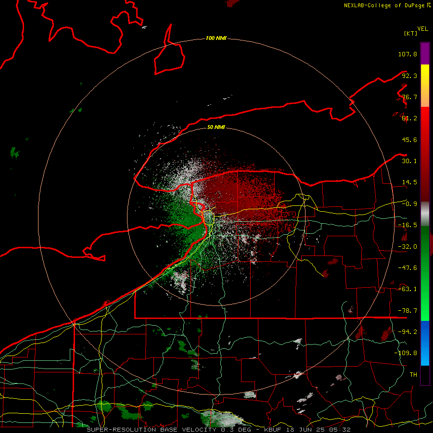Select the -32.0 scale value
The image size is (433, 433).
click(x=408, y=247)
